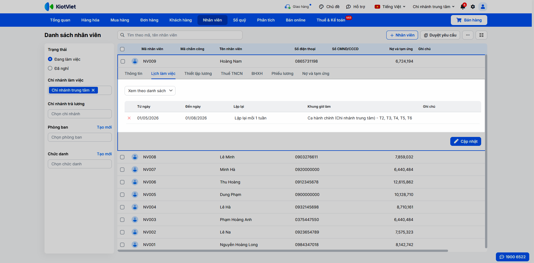
Task: Call the 1900 6522 support hotline button
Action: coord(512,257)
